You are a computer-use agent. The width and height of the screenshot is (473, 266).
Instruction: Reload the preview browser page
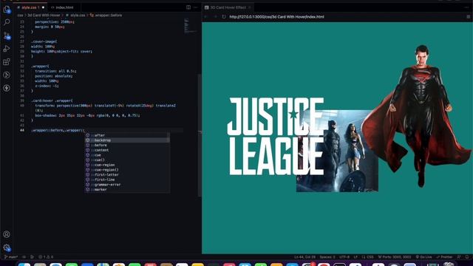224,17
